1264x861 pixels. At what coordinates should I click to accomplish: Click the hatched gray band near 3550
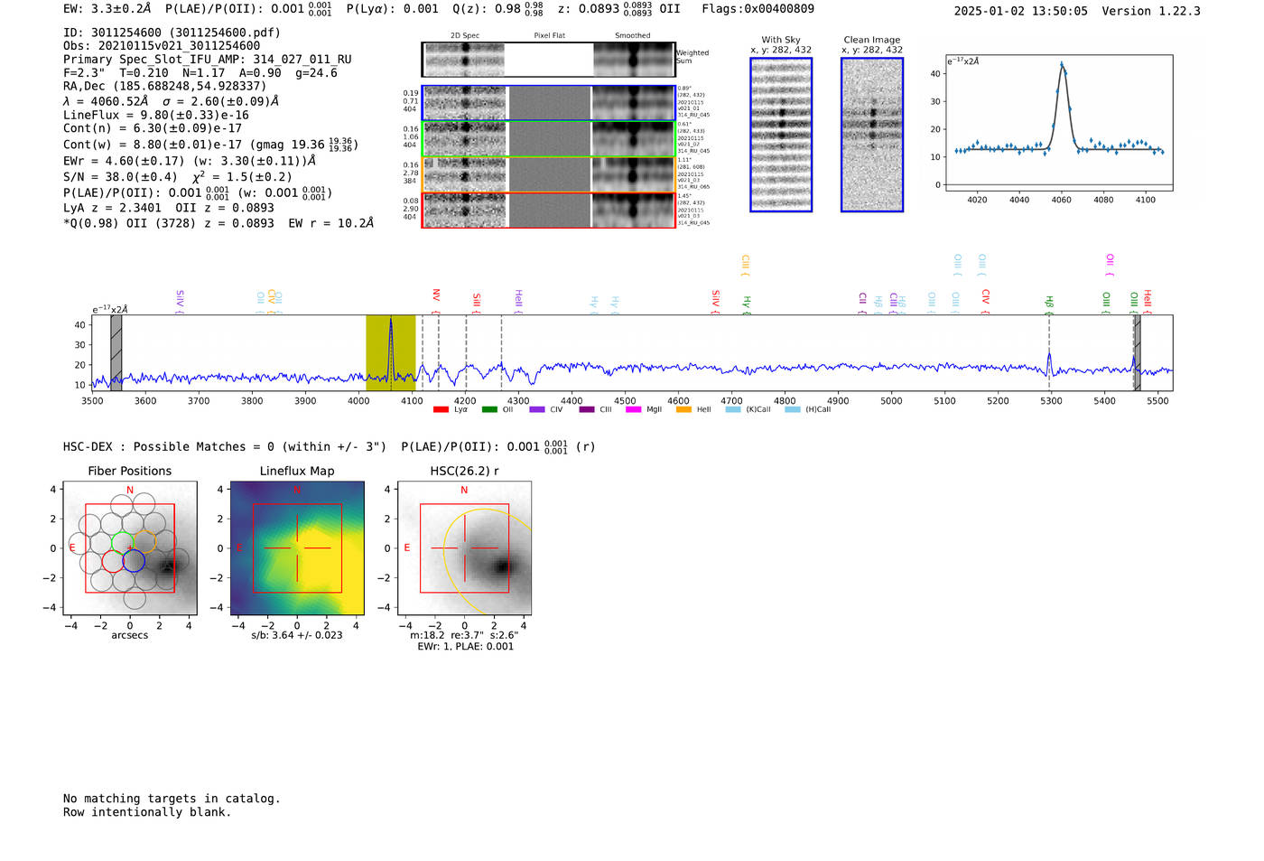coord(116,352)
